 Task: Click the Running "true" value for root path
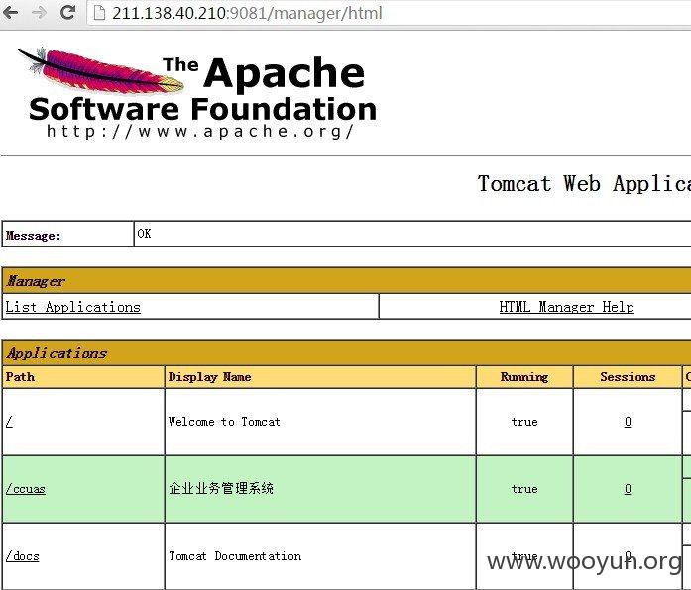(524, 422)
